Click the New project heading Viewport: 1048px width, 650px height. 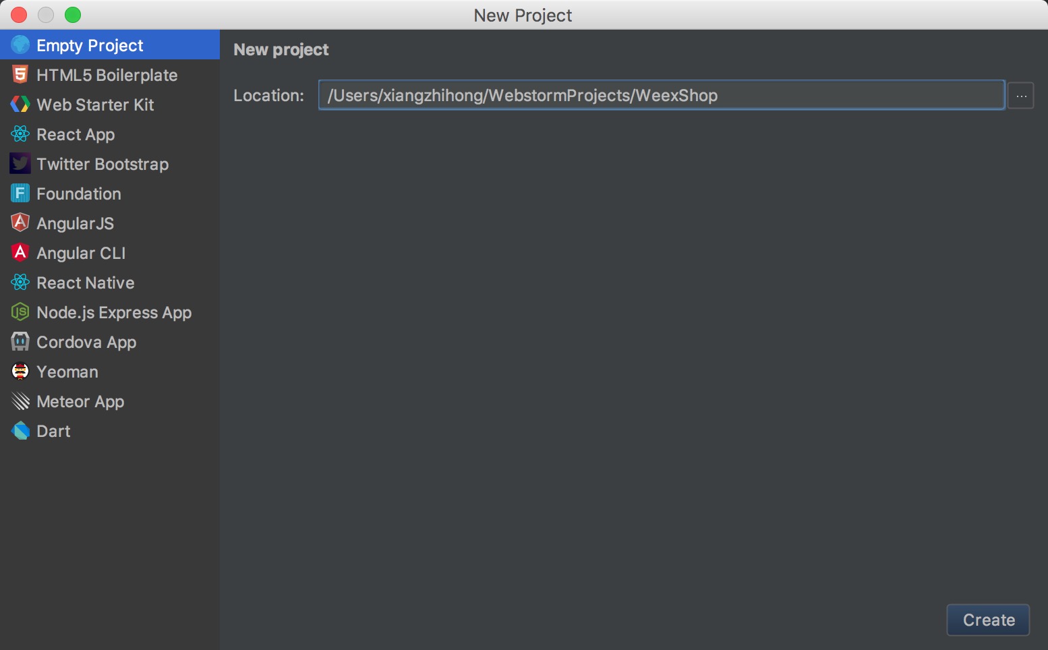pyautogui.click(x=281, y=50)
